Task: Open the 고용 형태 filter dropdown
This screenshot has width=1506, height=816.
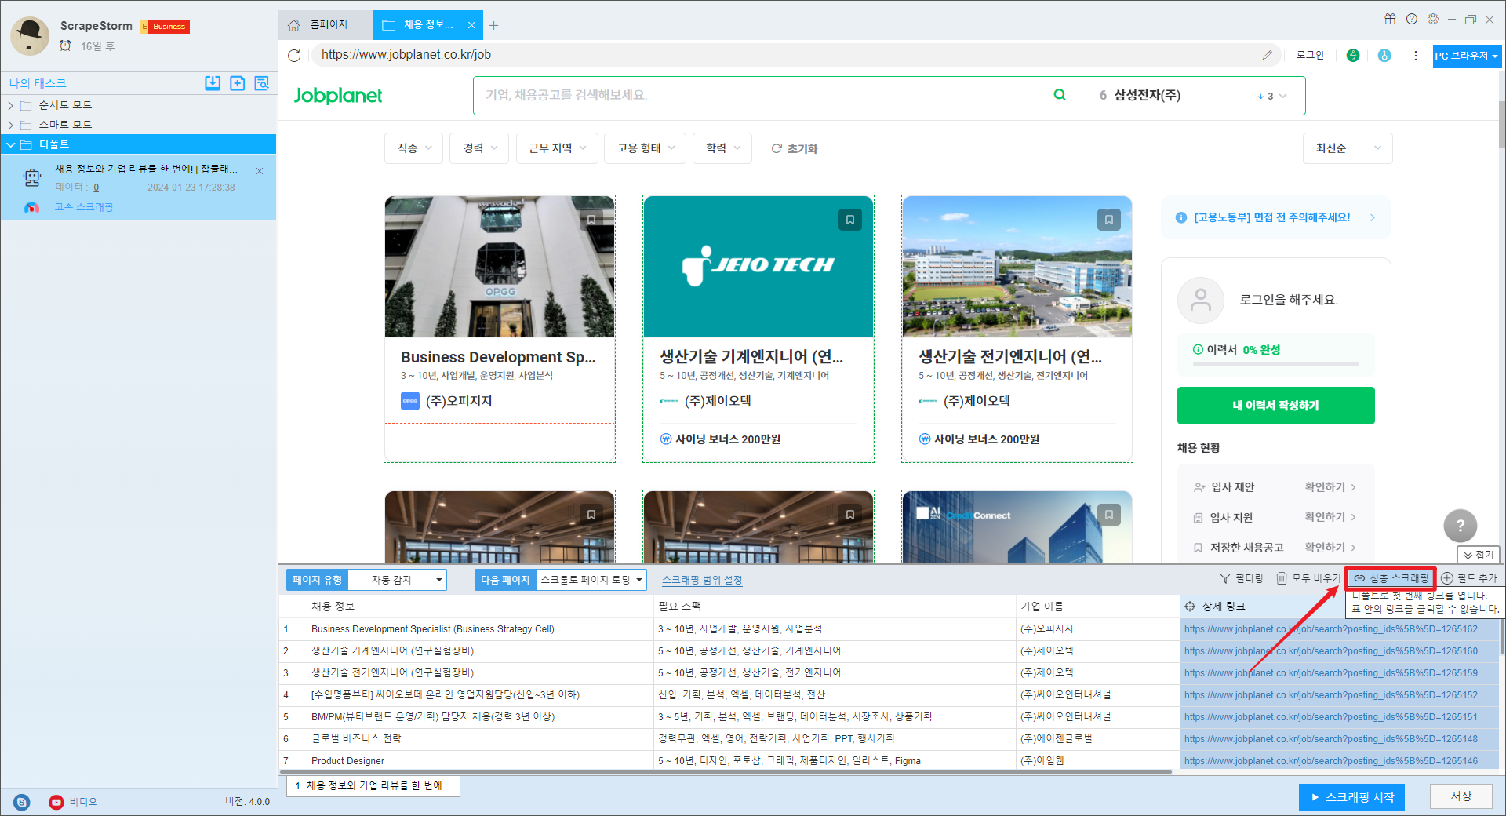Action: 646,148
